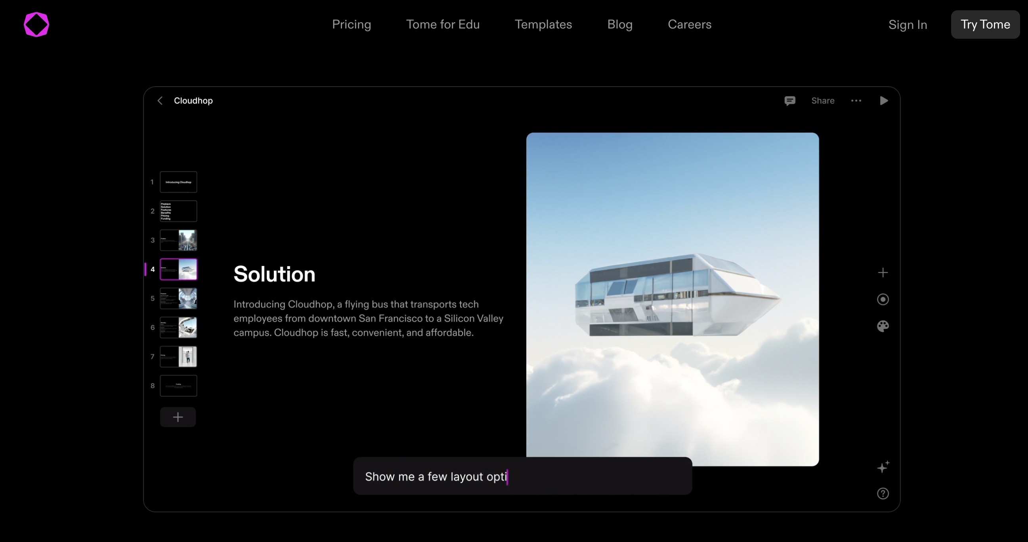The width and height of the screenshot is (1028, 542).
Task: Open the Pricing menu item
Action: click(351, 25)
